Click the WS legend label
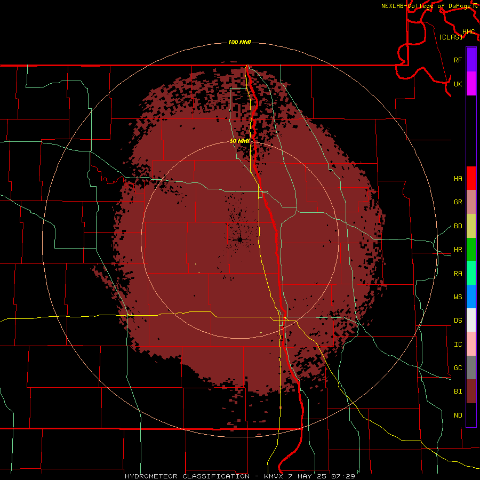 point(458,297)
